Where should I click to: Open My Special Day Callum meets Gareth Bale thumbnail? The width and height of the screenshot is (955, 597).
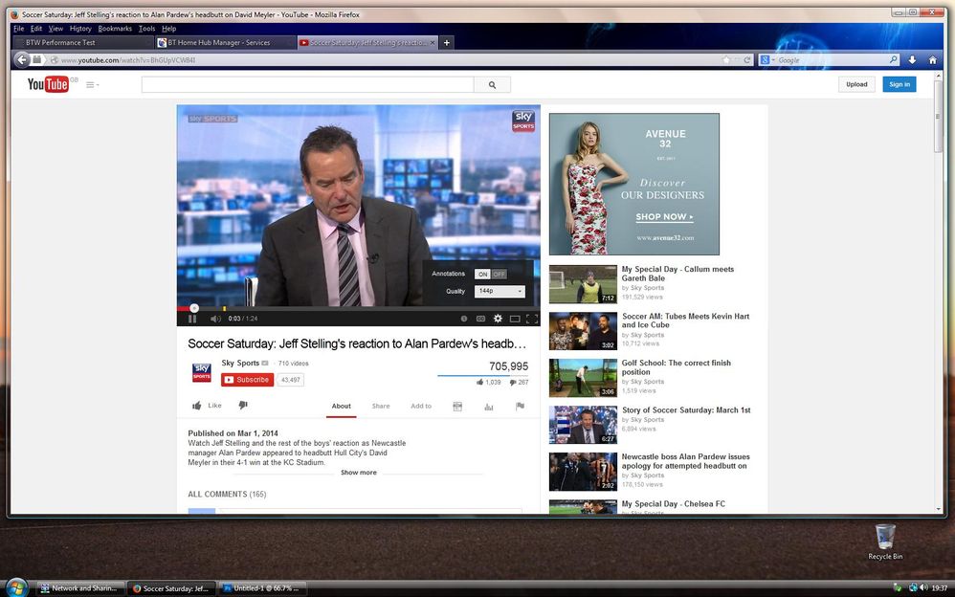tap(583, 284)
